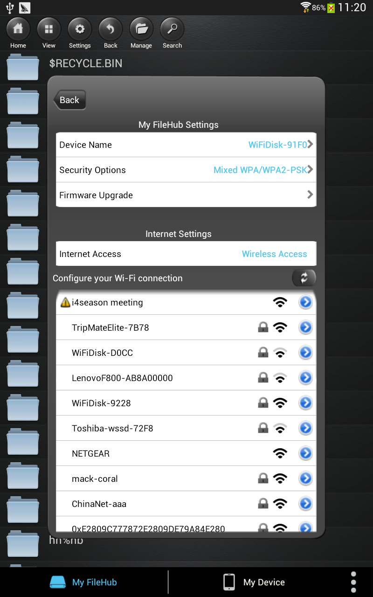Screen dimensions: 373x597
Task: Tap the blue arrow next to TripMateElite-7B78
Action: 305,327
